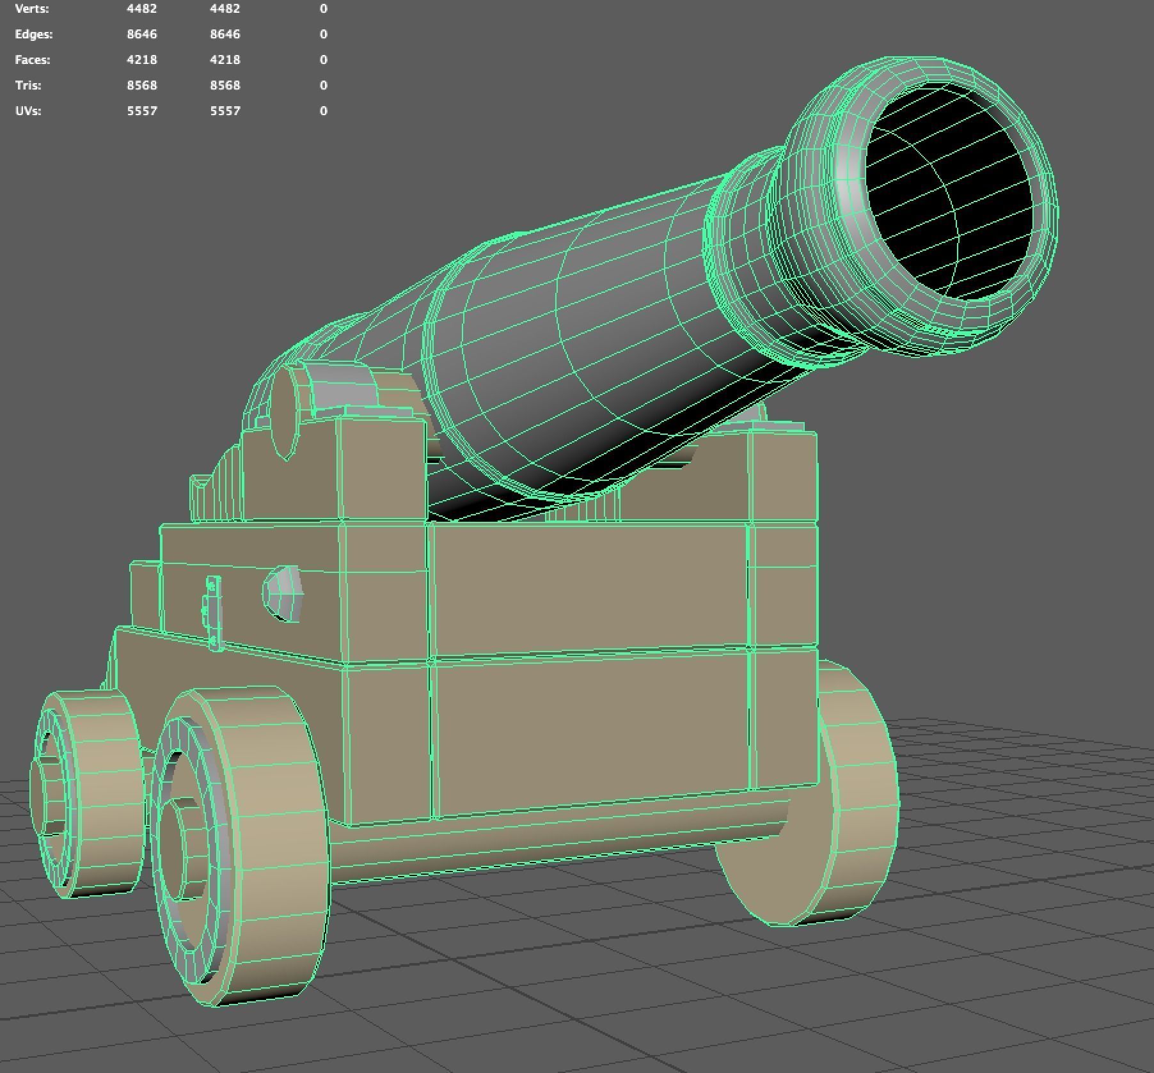Click the first 8646 value in the Edges row
1154x1073 pixels.
point(142,35)
